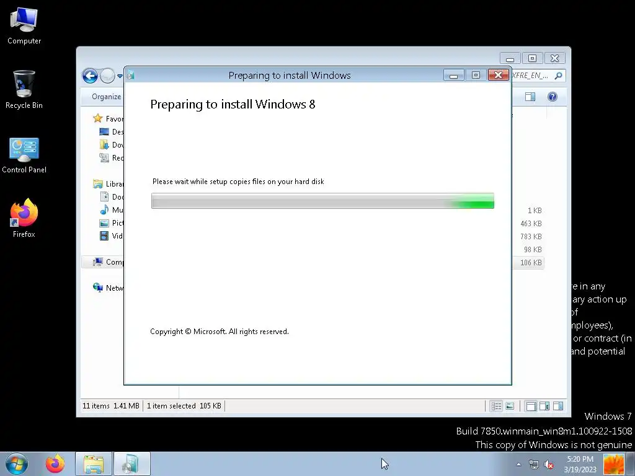Click the 1 KB file size entry

tap(535, 211)
